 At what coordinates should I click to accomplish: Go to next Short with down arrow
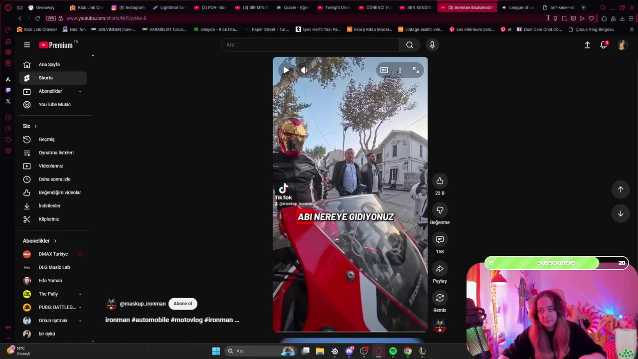click(x=621, y=213)
